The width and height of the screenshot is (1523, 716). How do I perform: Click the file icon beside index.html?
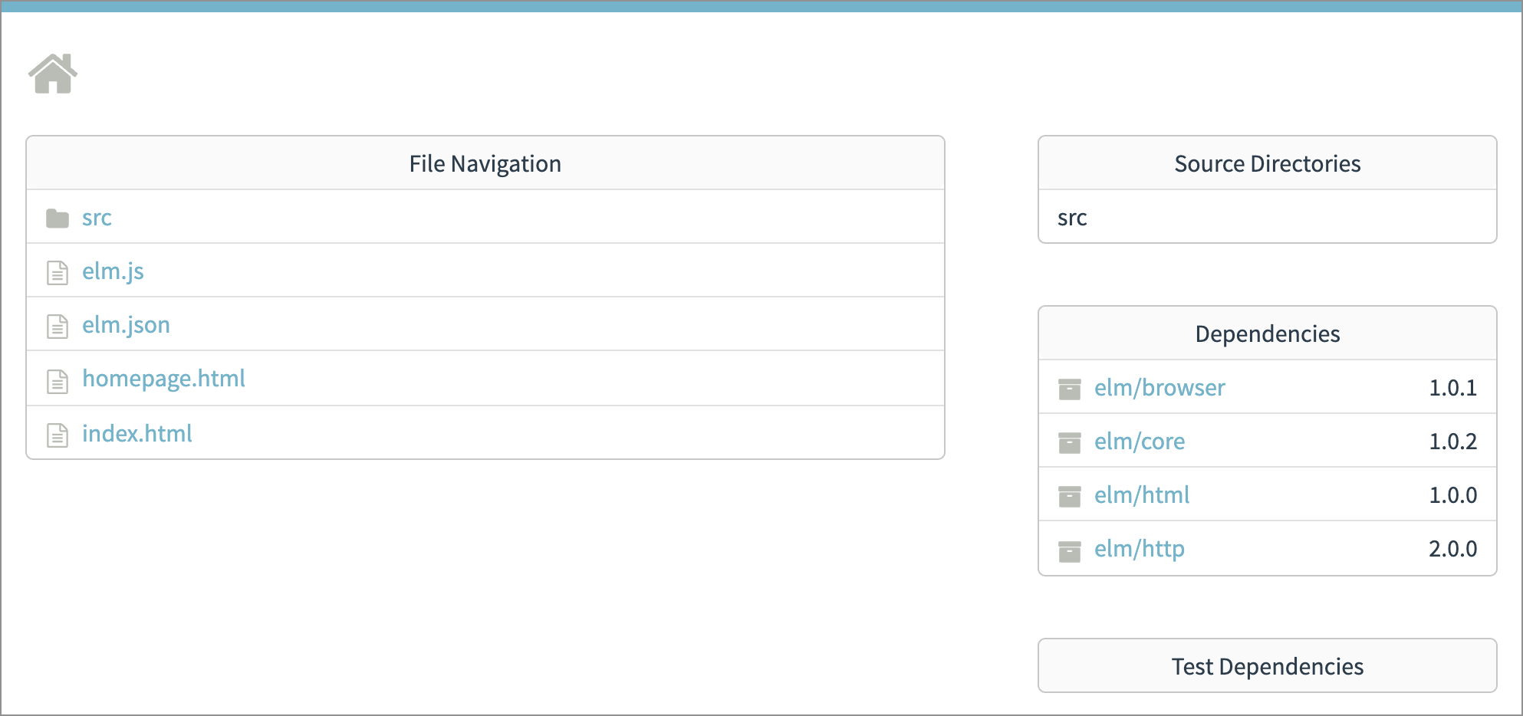pos(58,435)
